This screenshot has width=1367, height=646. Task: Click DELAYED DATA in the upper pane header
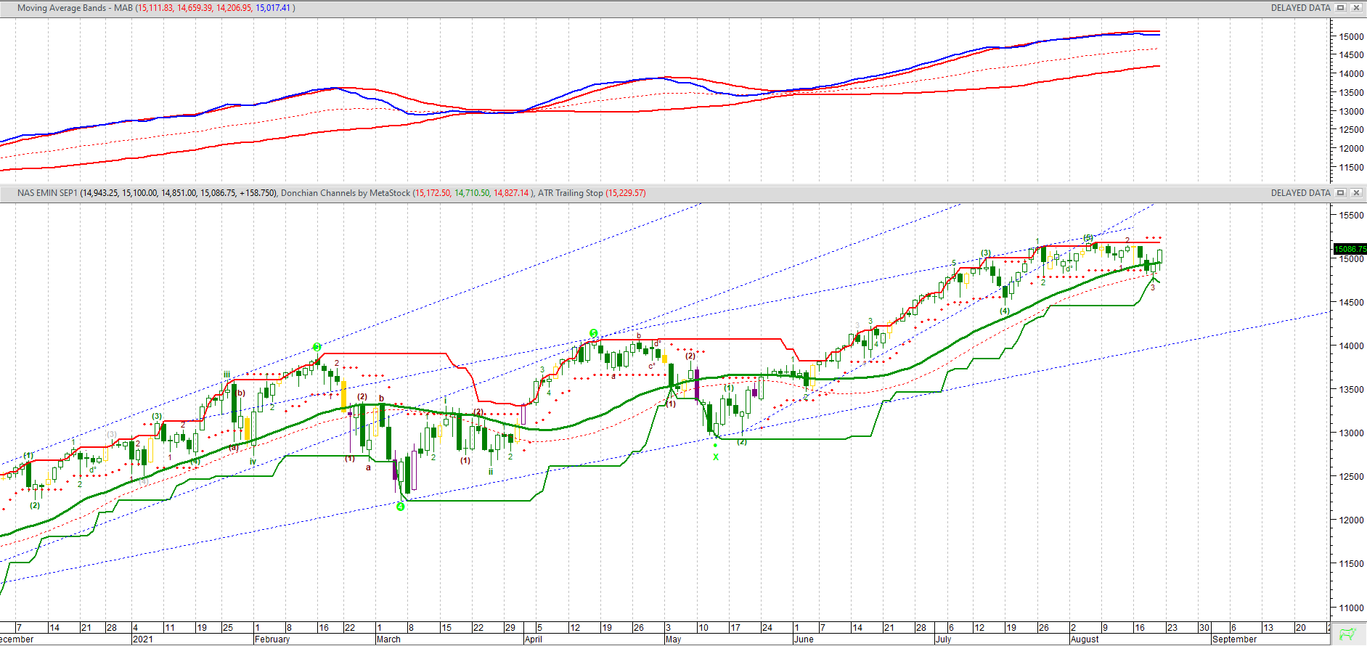1300,8
